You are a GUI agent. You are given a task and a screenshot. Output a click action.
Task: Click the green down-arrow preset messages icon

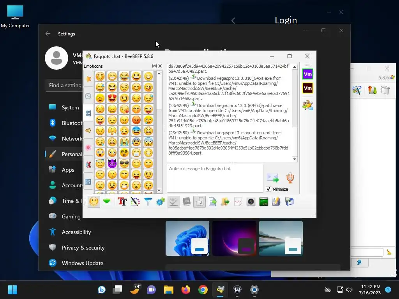tap(107, 202)
